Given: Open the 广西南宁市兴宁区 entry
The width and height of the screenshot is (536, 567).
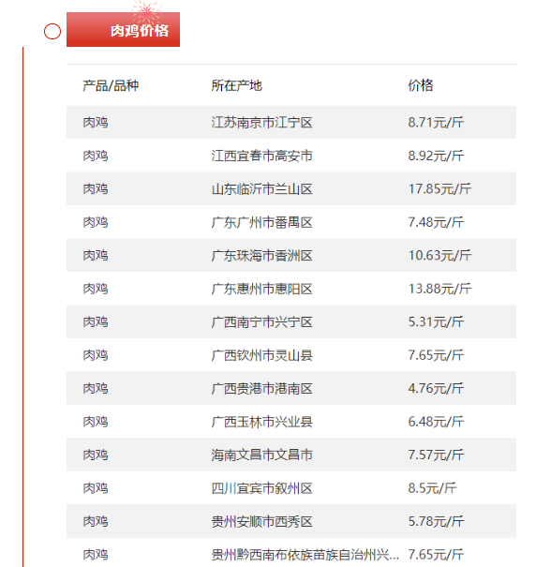Looking at the screenshot, I should pos(291,321).
